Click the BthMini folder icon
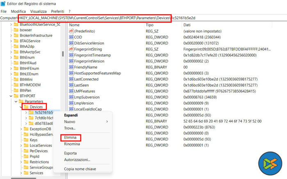 pyautogui.click(x=16, y=79)
